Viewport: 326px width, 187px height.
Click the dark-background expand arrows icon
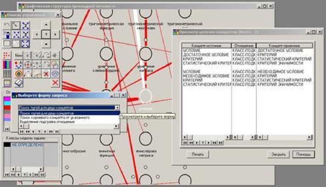[26, 44]
